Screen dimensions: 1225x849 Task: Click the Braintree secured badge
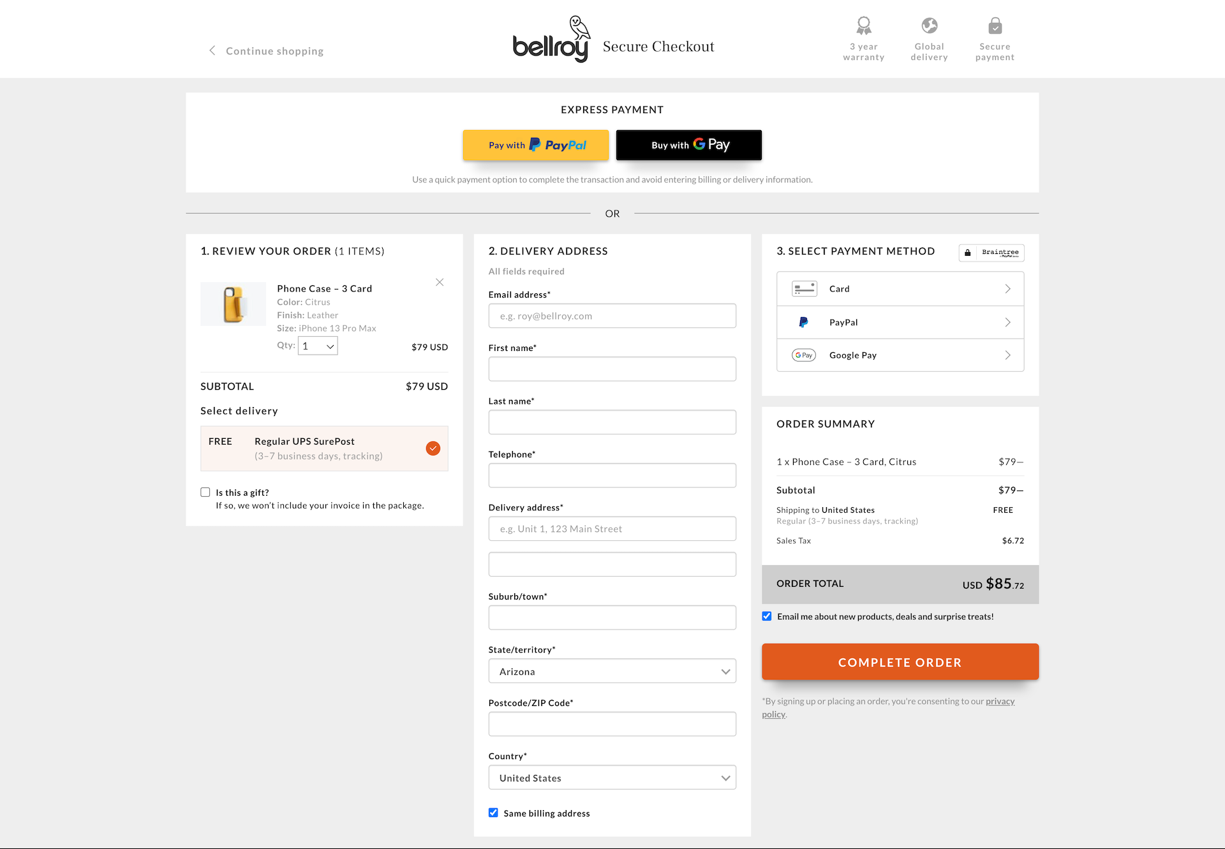click(x=991, y=253)
